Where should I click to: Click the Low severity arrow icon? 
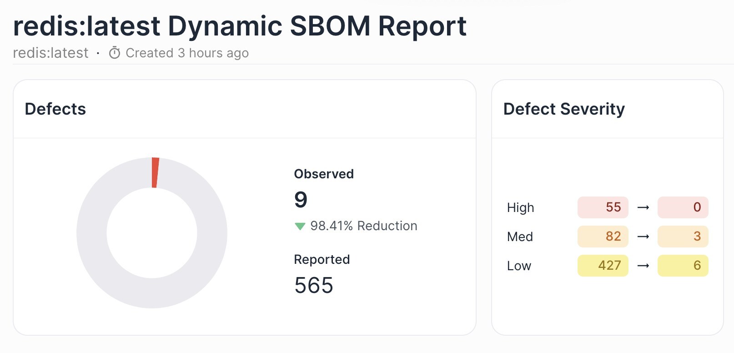coord(643,266)
